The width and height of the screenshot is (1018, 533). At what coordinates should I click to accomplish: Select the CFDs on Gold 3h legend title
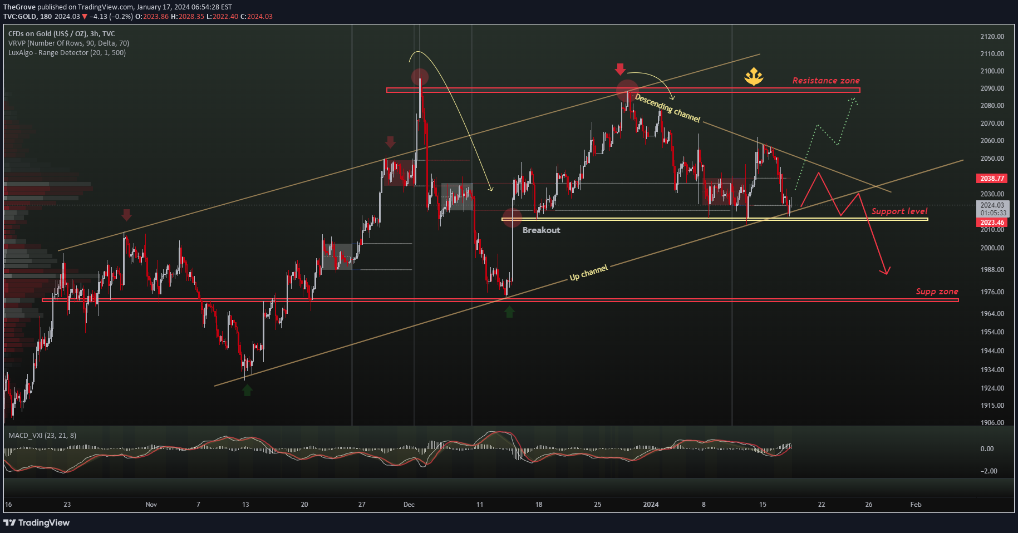coord(62,34)
